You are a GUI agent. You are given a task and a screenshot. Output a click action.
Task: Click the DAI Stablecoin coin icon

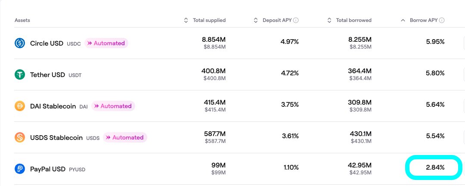20,106
